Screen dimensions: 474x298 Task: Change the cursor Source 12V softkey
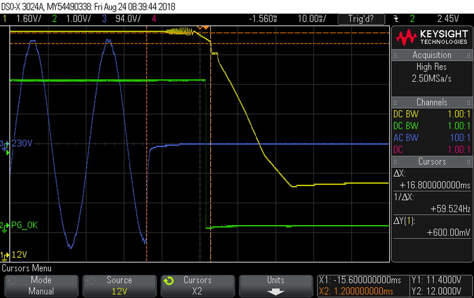[119, 286]
